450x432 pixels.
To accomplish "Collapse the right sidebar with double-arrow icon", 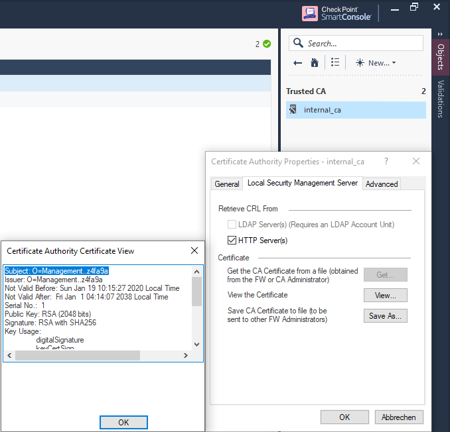I will point(440,34).
